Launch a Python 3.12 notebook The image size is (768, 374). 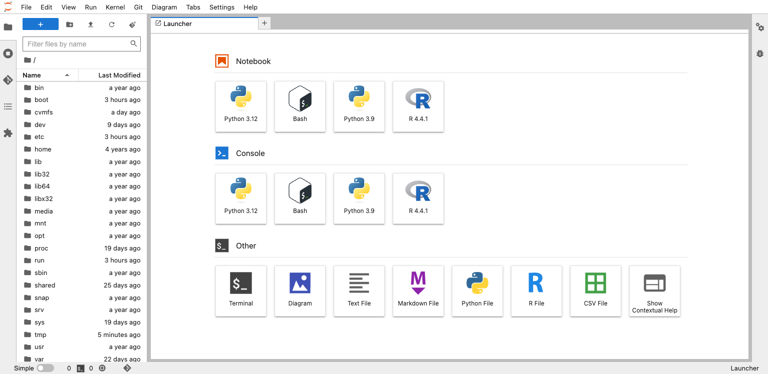(x=241, y=106)
